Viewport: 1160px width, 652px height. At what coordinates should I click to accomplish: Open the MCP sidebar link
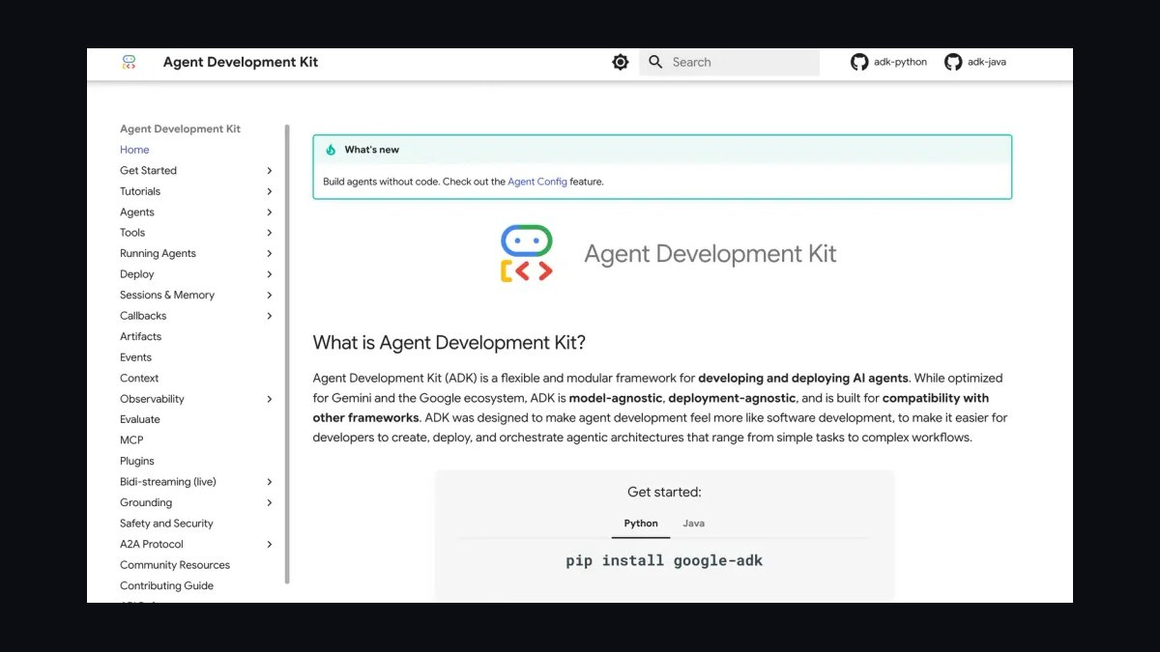[x=131, y=440]
